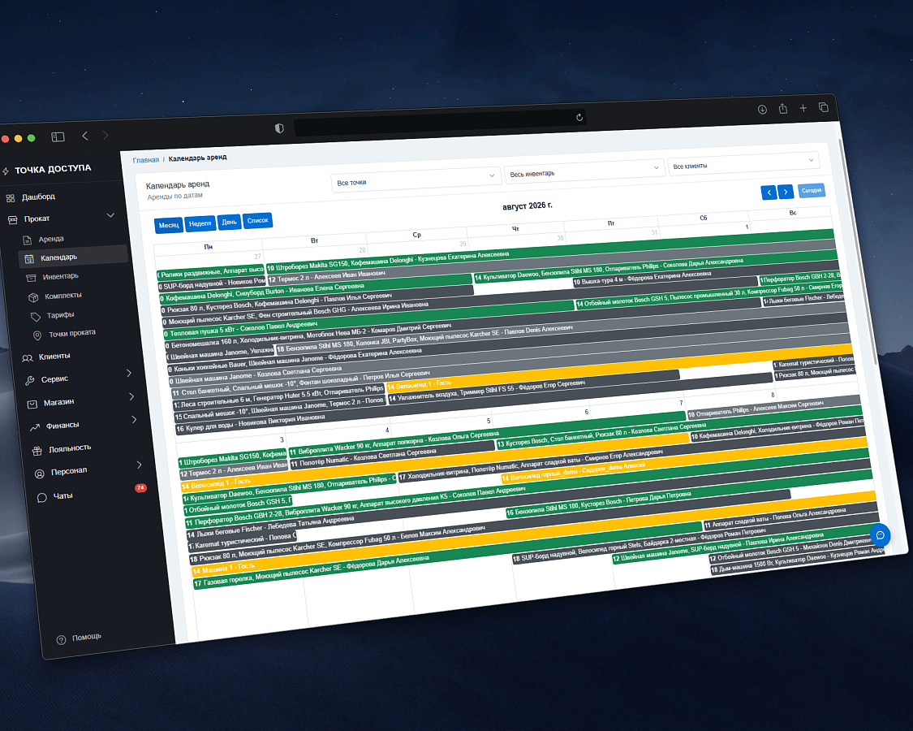The width and height of the screenshot is (913, 731).
Task: Click the Чаты speech bubble icon
Action: point(42,498)
